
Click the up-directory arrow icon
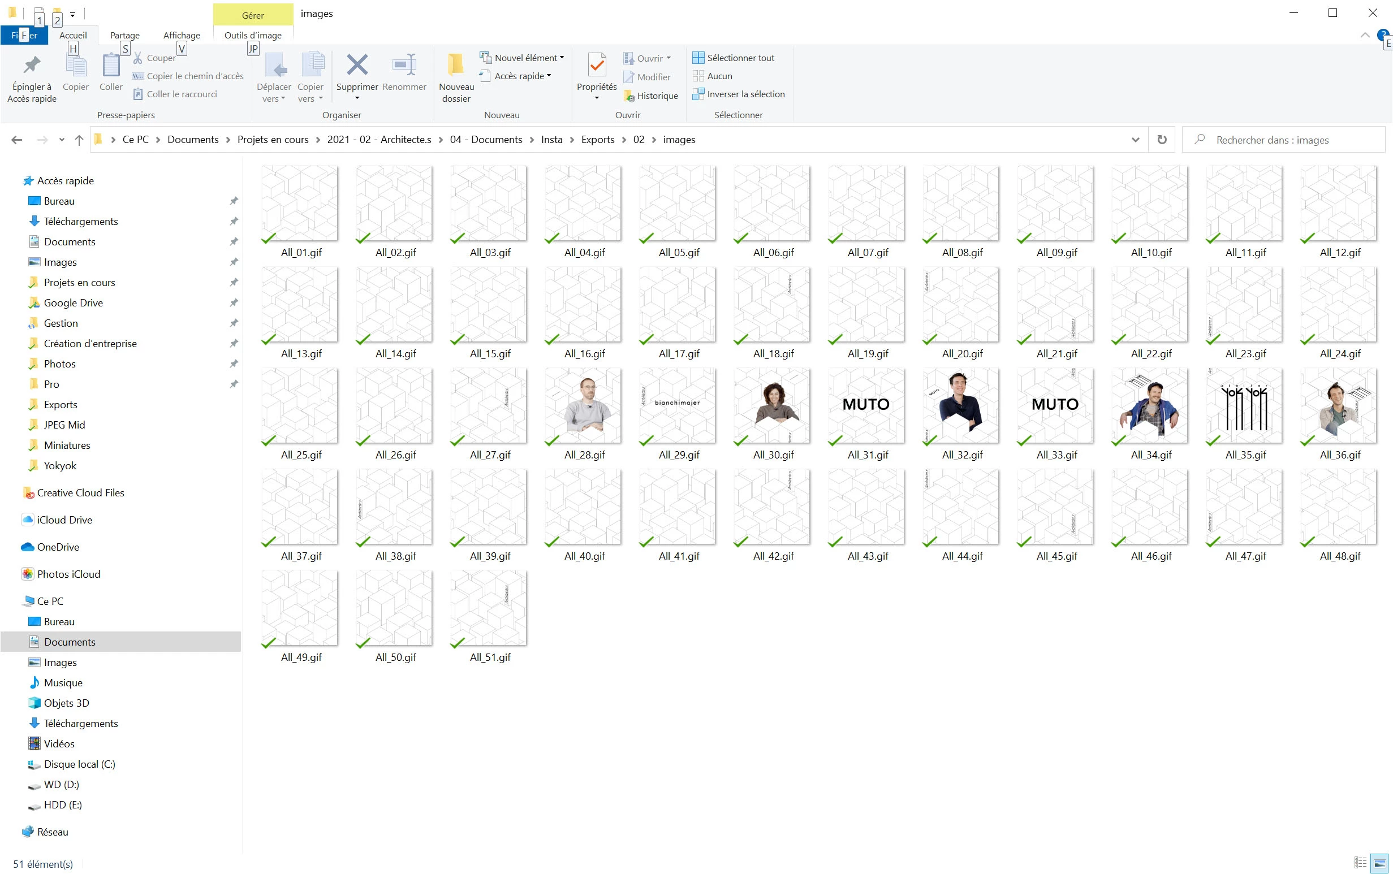pos(79,140)
